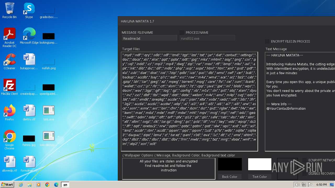Toggle the PROCESS NAME checkbox
The width and height of the screenshot is (335, 188).
coord(181,32)
